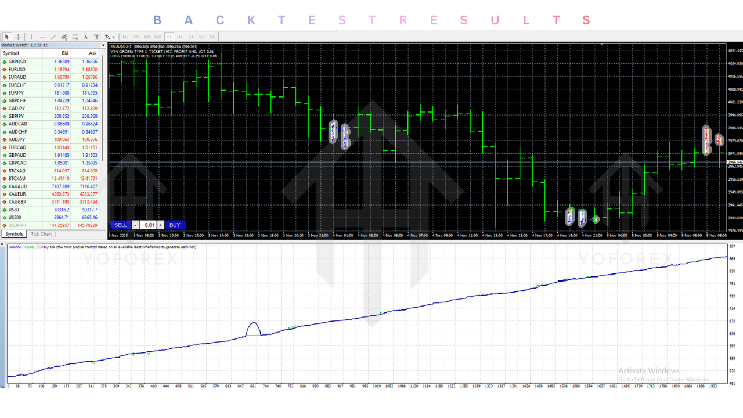Switch to the Tick Chart tab
The image size is (743, 418).
pyautogui.click(x=41, y=234)
